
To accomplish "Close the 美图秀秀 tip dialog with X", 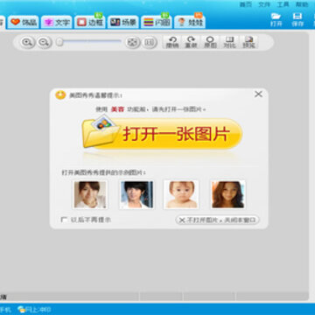I will [x=258, y=94].
